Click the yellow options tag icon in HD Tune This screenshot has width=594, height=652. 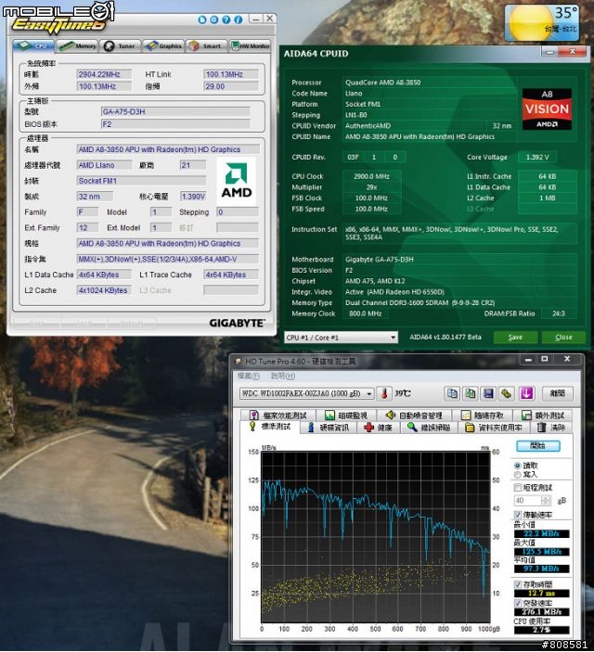tap(506, 393)
